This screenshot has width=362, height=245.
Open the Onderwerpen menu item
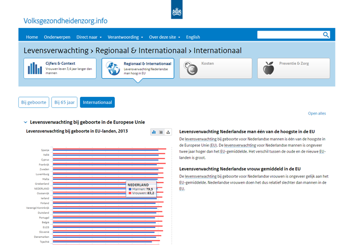coord(57,37)
